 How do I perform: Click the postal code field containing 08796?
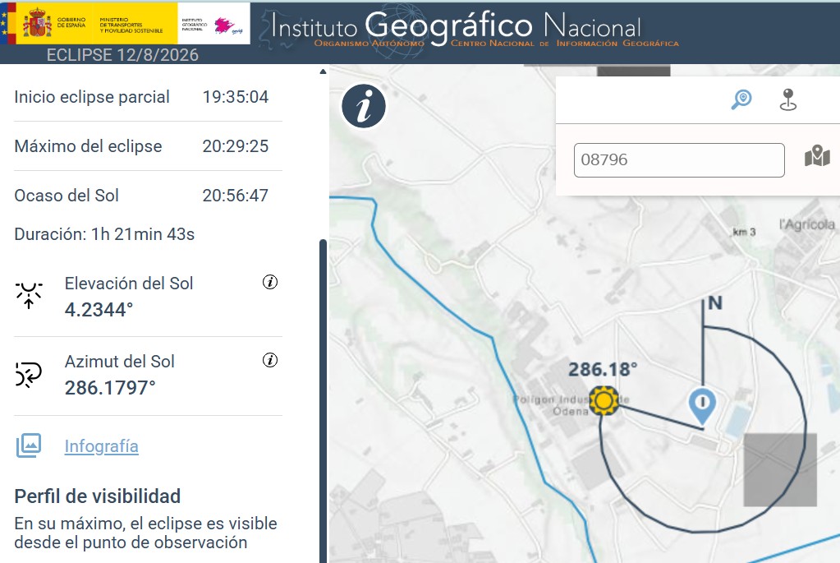(679, 159)
